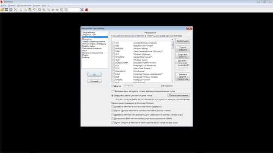The height and width of the screenshot is (153, 273).
Task: Click the Только графика button
Action: pyautogui.click(x=183, y=48)
